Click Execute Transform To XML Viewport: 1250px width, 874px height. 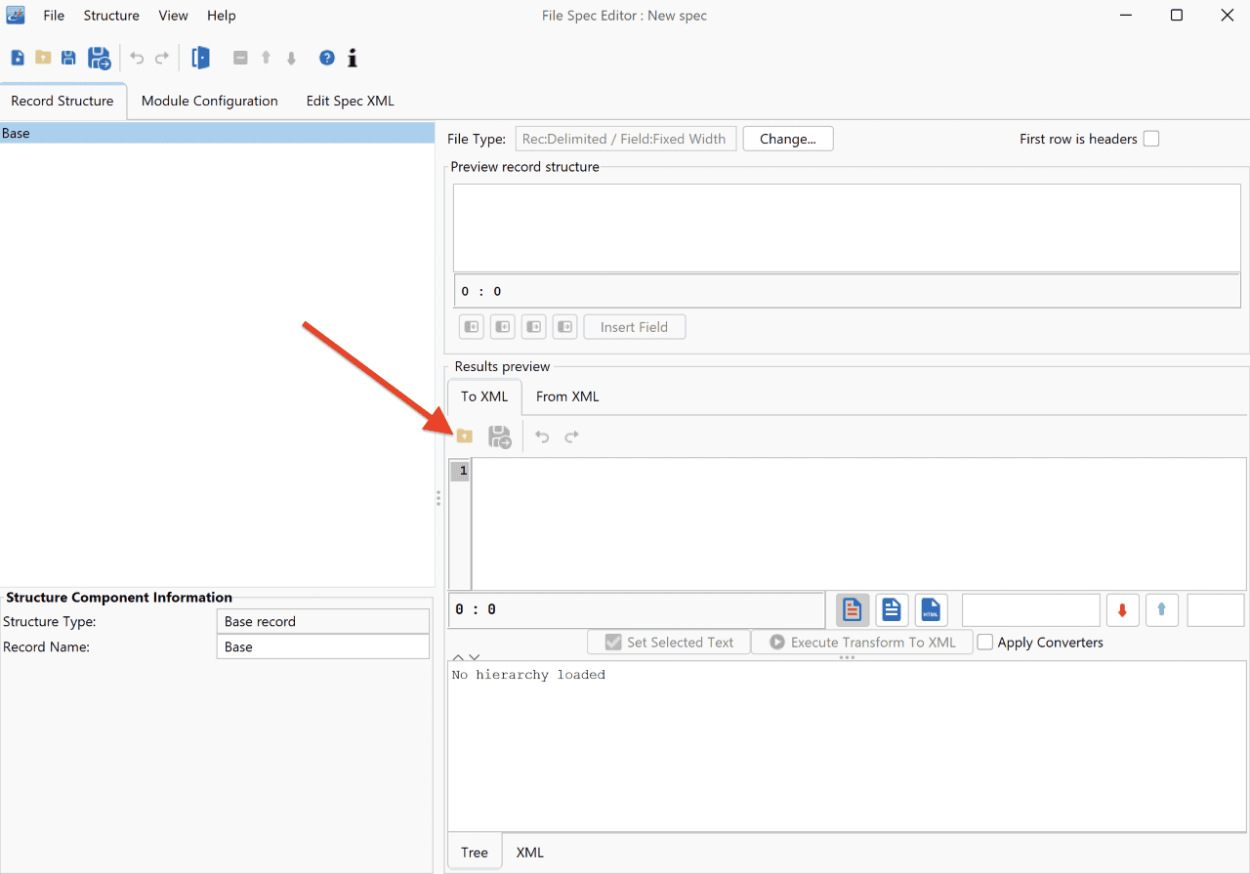click(862, 643)
